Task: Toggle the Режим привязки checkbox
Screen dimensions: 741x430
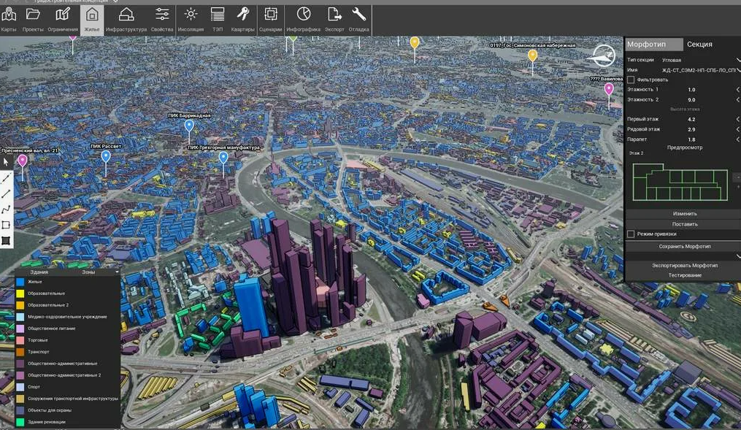Action: coord(631,234)
